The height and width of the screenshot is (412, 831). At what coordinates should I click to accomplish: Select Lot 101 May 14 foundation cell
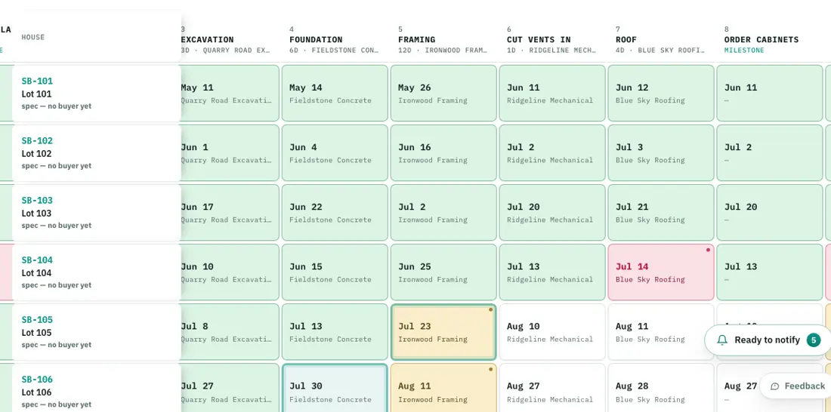pyautogui.click(x=335, y=94)
